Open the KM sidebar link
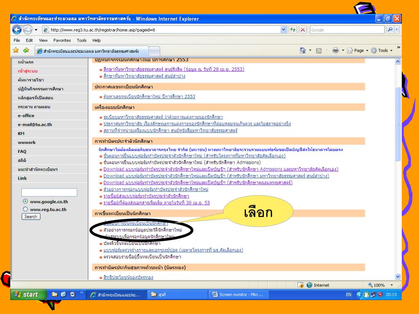Image resolution: width=419 pixels, height=314 pixels. [x=21, y=134]
